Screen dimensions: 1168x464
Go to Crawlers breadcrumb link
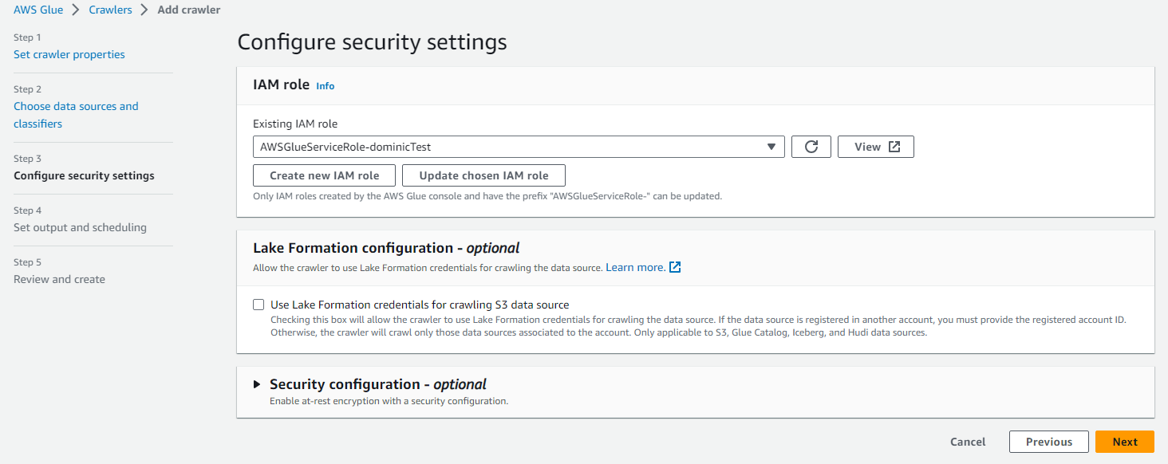(110, 10)
